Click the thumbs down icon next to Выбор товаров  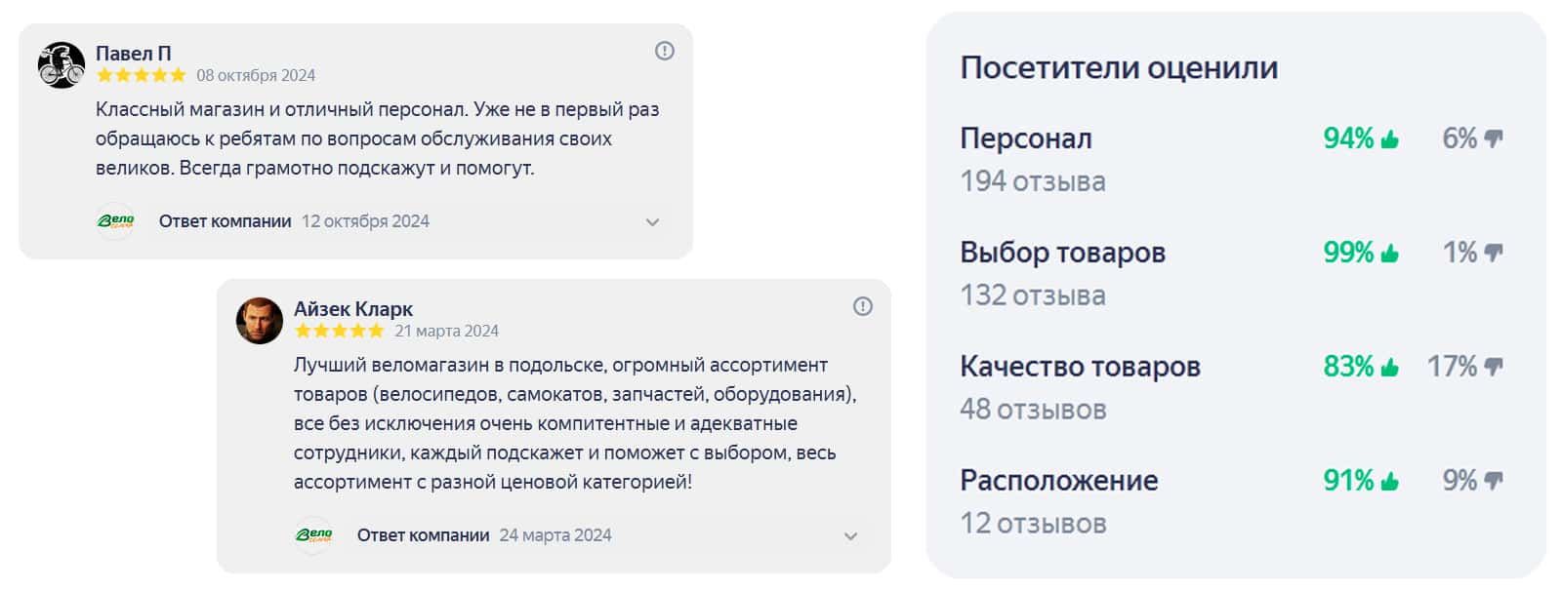1492,253
